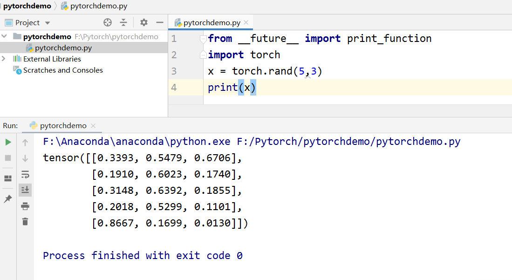This screenshot has width=512, height=280.
Task: Click 'Process finished with exit code 0' text
Action: pos(143,255)
